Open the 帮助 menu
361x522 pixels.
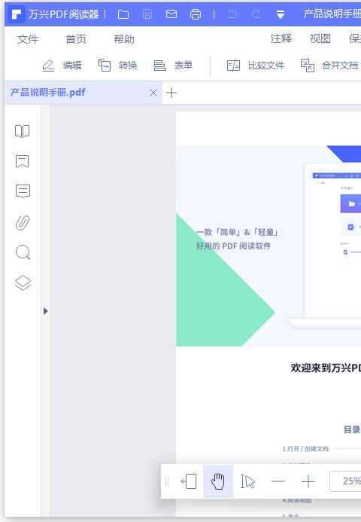tap(124, 39)
